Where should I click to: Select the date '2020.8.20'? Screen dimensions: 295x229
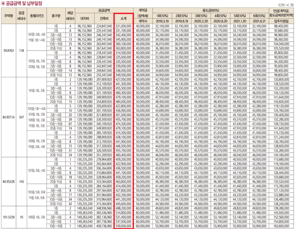click(x=220, y=21)
